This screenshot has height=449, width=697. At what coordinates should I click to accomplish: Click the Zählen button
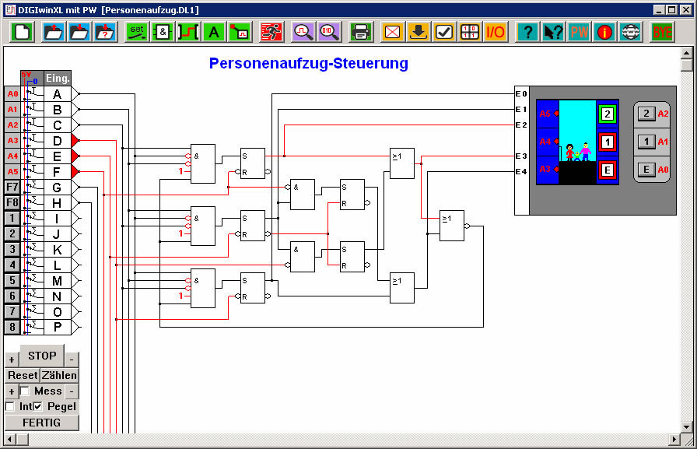[x=59, y=375]
